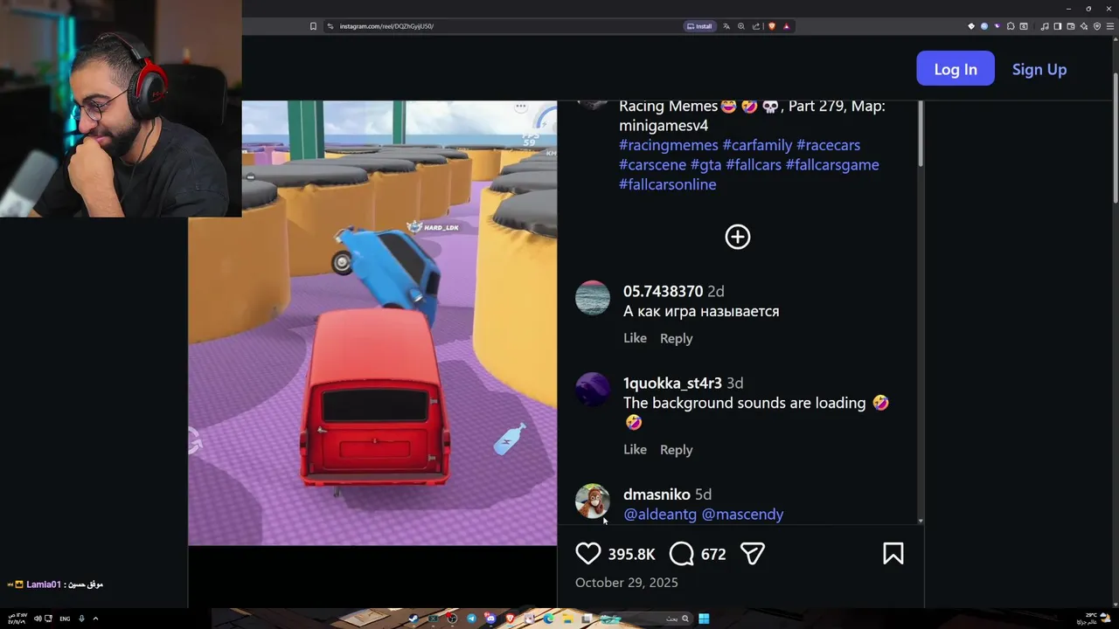Click the ENG language indicator in the taskbar
1119x629 pixels.
pos(65,619)
